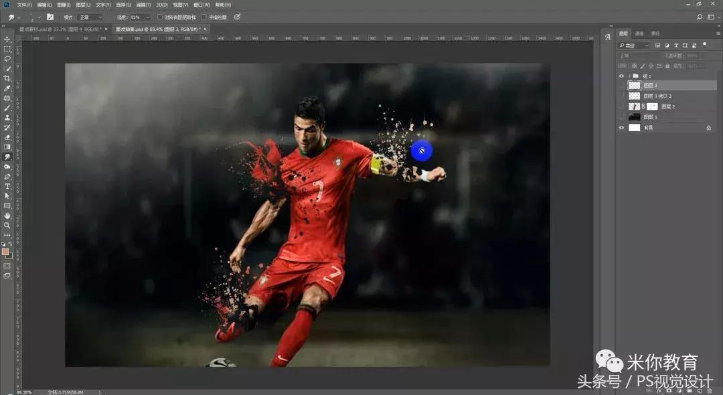Image resolution: width=723 pixels, height=395 pixels.
Task: Open the brush settings panel icon
Action: 50,17
